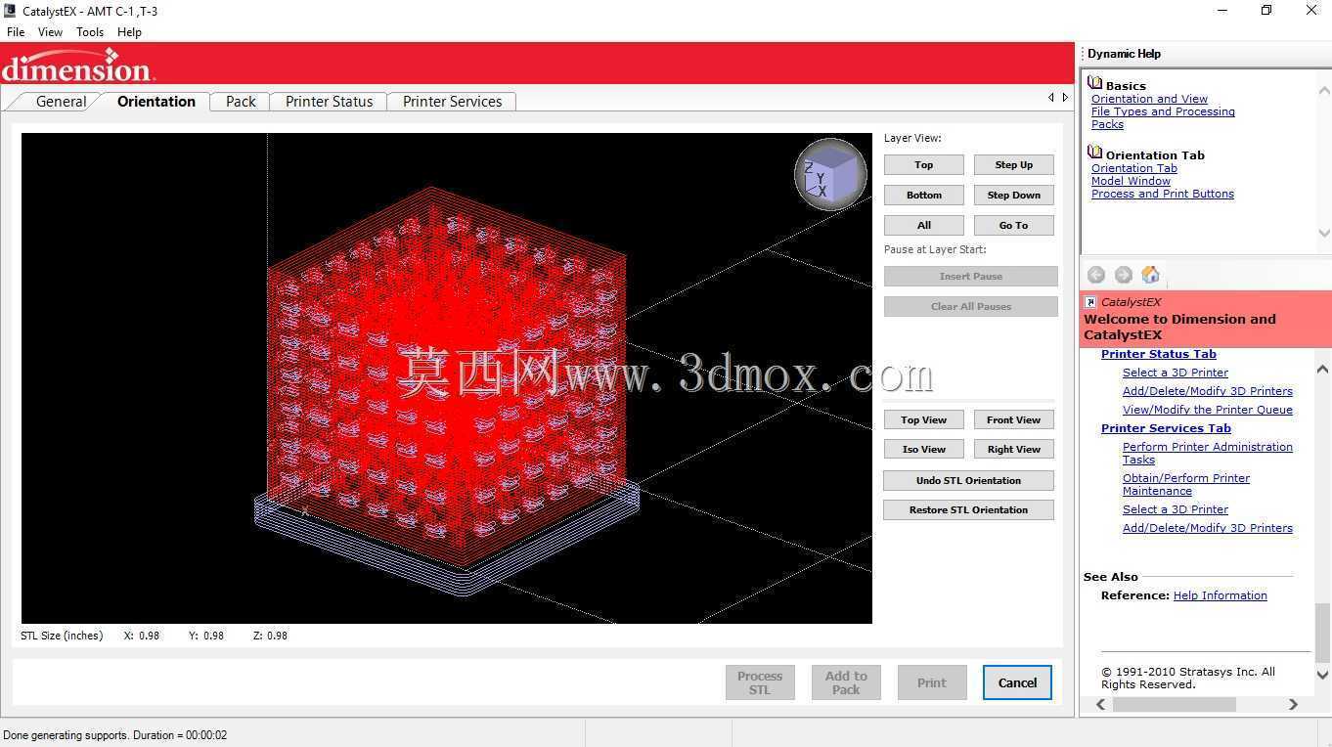The width and height of the screenshot is (1332, 747).
Task: Click Restore STL Orientation
Action: click(968, 510)
